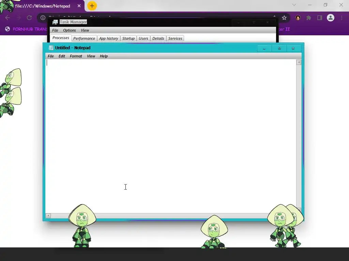
Task: Reload the page with Chrome's refresh icon
Action: tap(29, 18)
